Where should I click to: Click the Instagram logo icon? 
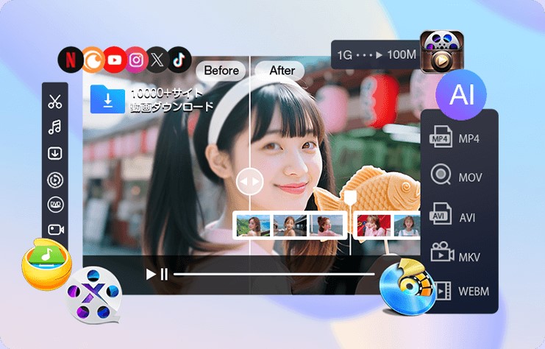[x=136, y=60]
